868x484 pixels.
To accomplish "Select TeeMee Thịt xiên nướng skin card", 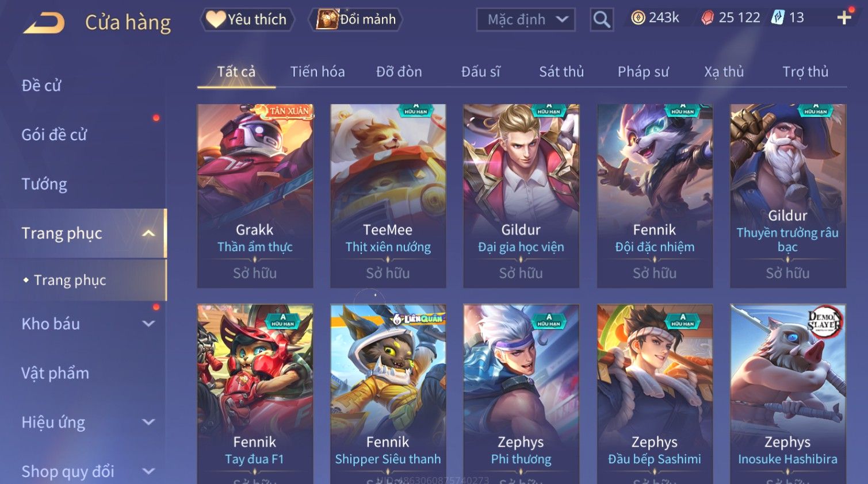I will tap(388, 195).
